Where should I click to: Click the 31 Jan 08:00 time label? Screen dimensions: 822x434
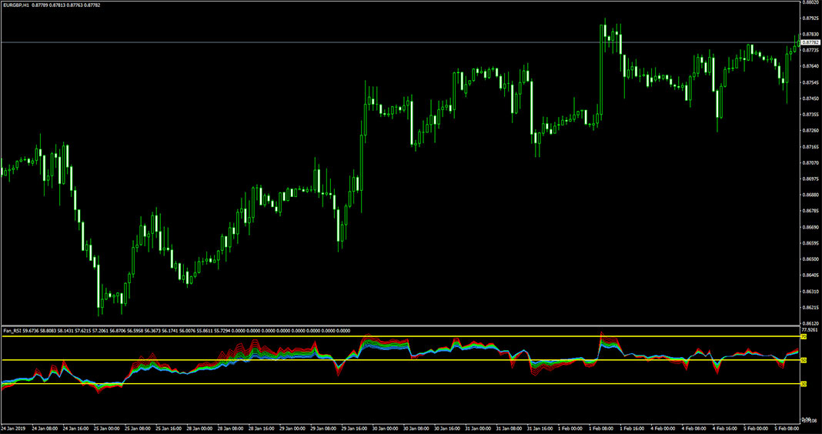(x=508, y=428)
